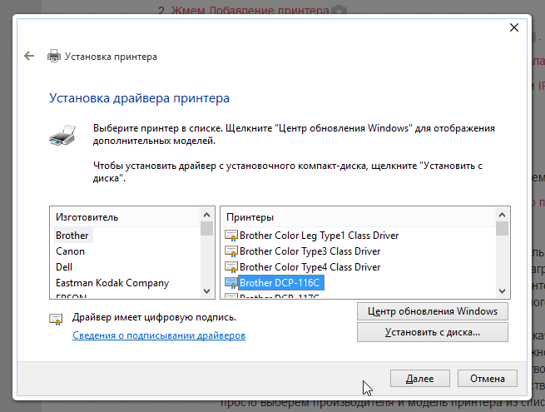
Task: Click the manufacturer list scrollbar thumb
Action: tap(207, 228)
